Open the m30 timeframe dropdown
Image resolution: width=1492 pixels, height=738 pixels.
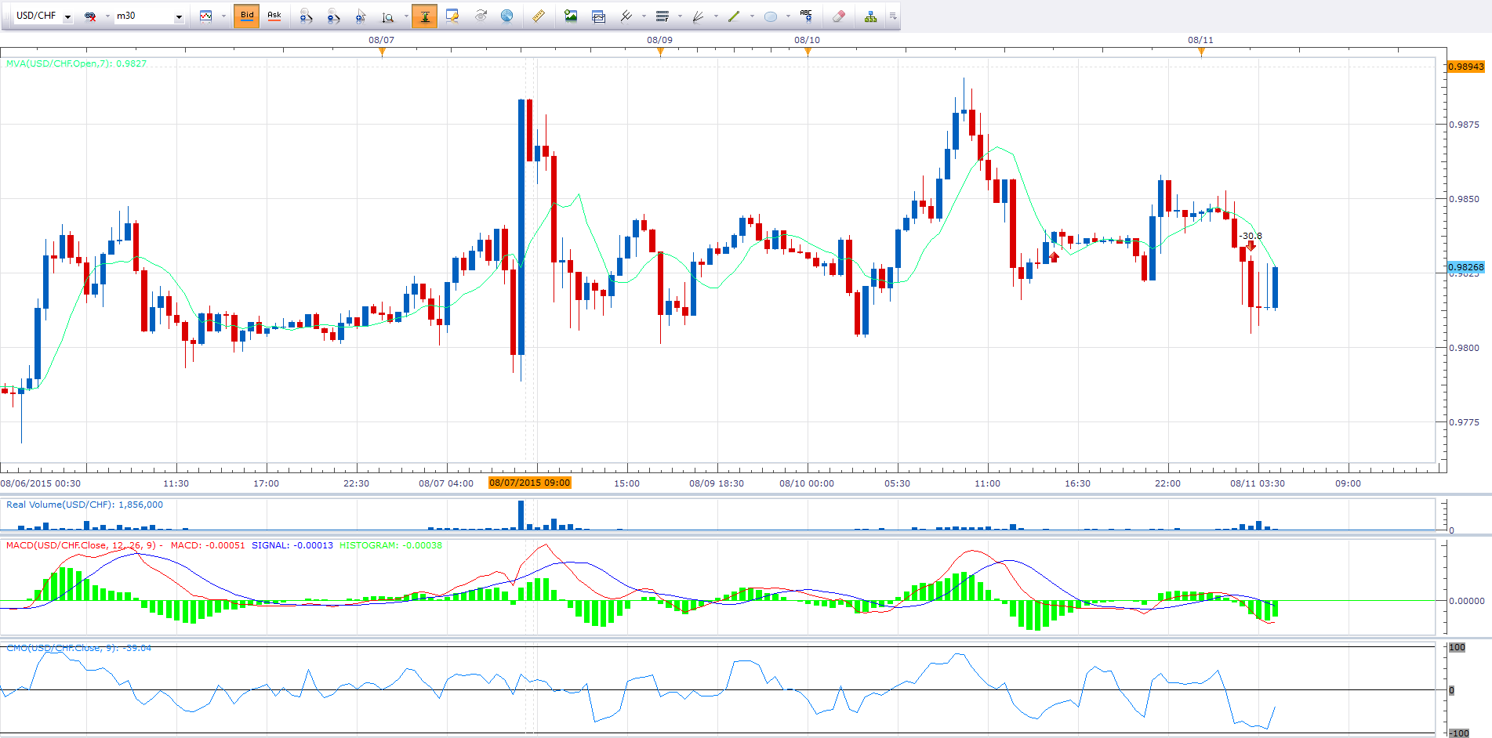[x=179, y=16]
